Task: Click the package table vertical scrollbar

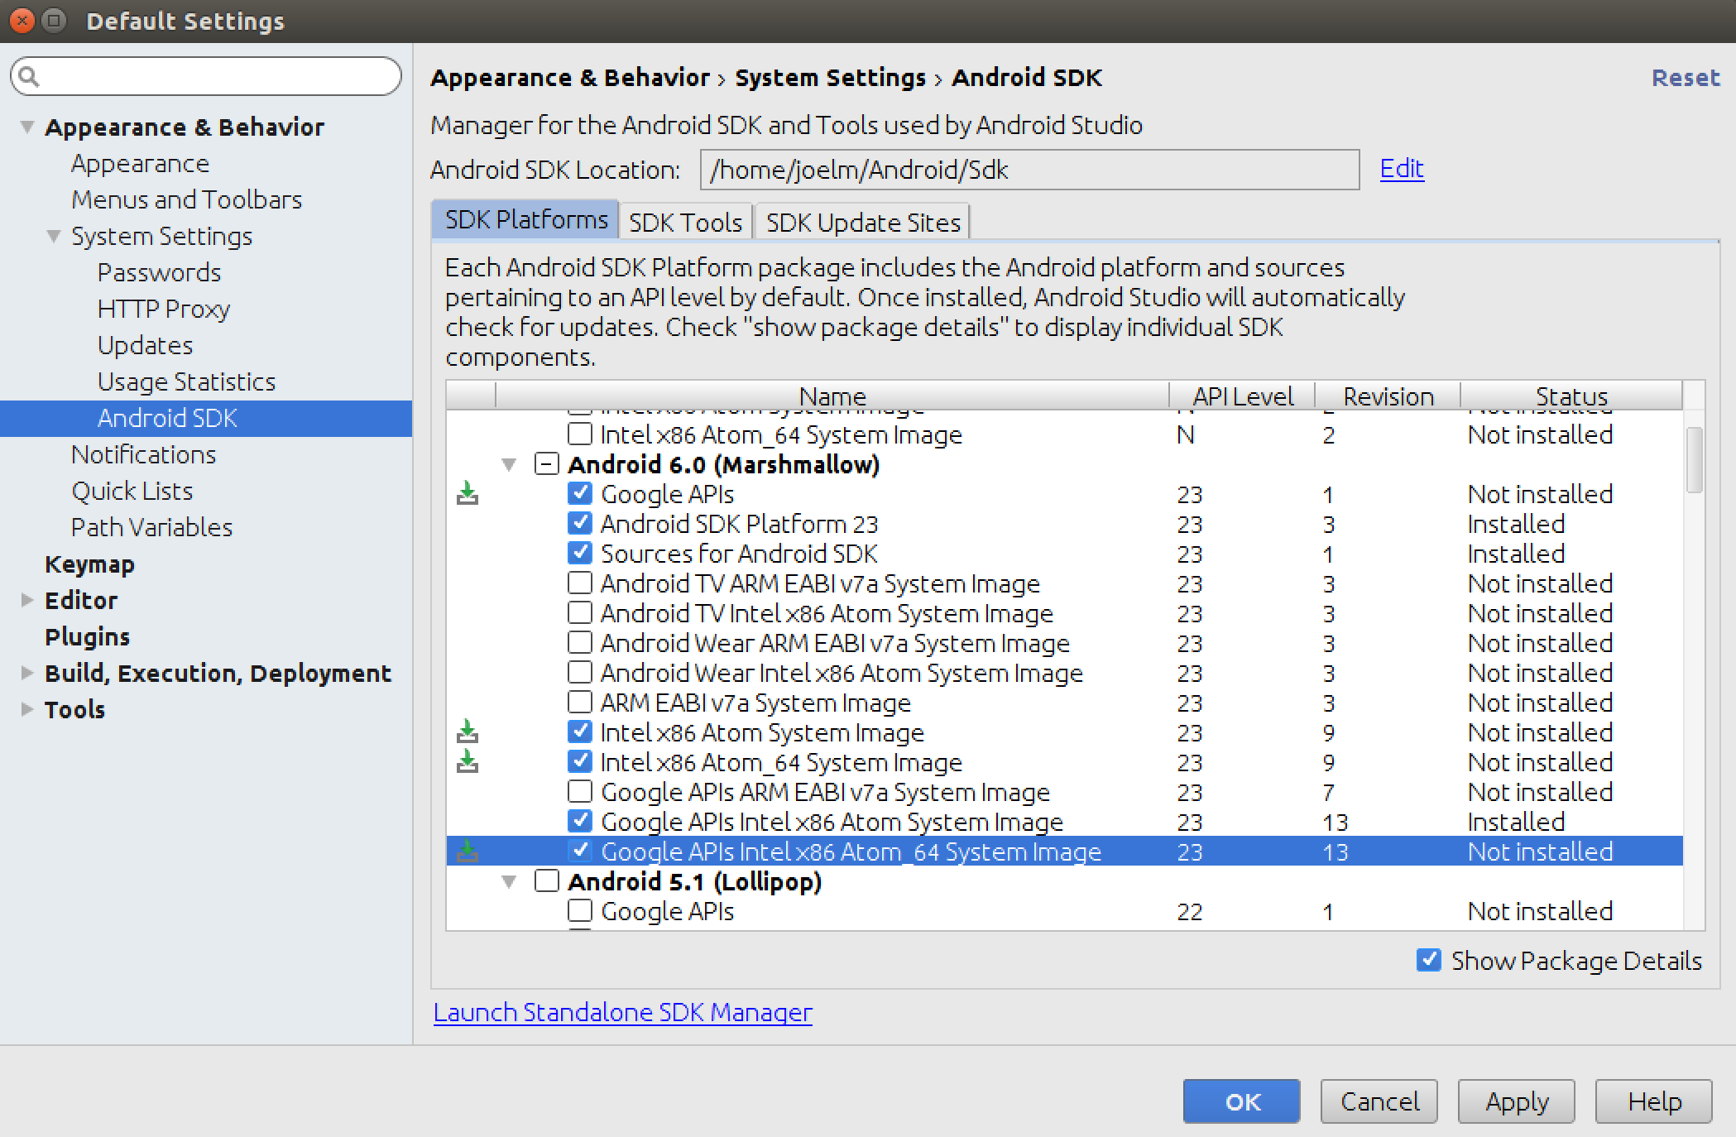Action: click(1694, 460)
